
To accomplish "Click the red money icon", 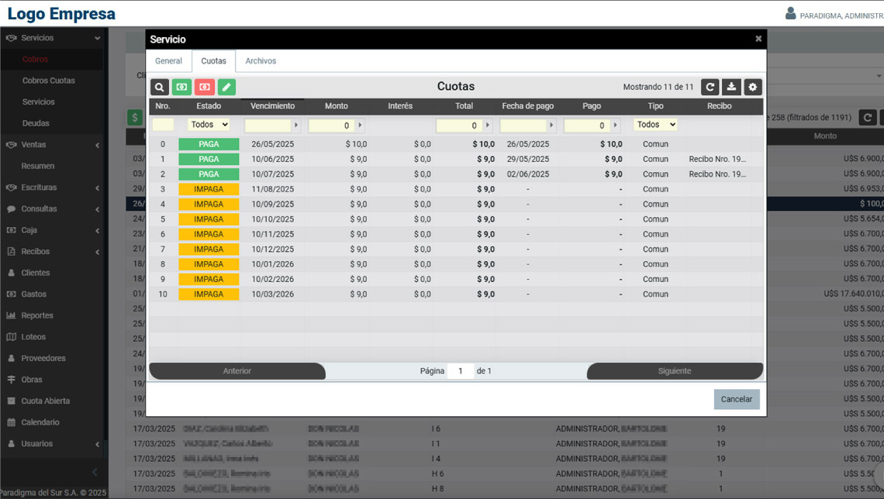I will point(204,88).
